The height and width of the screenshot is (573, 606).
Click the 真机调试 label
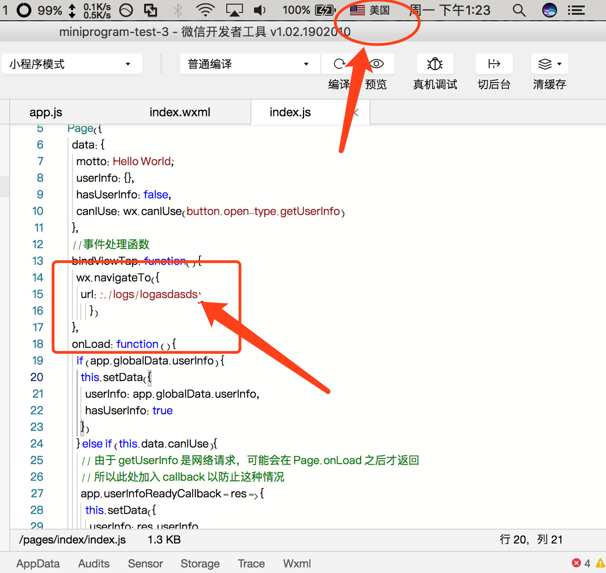435,84
